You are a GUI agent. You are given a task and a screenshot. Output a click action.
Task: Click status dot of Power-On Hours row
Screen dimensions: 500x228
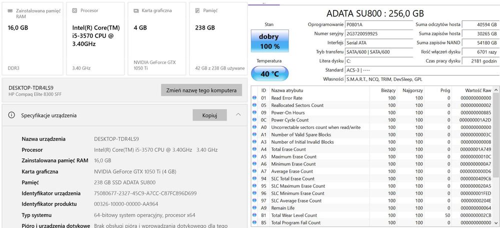click(254, 112)
